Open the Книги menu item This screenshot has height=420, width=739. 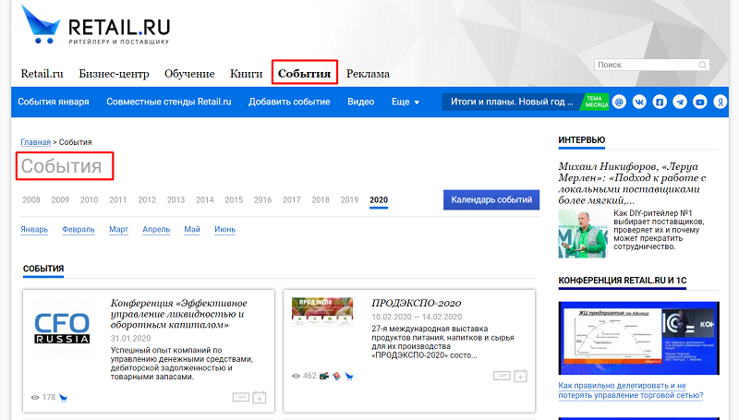click(246, 74)
